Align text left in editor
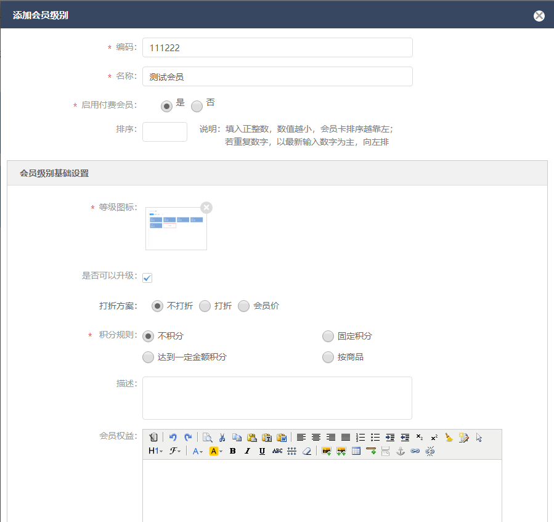 pos(301,438)
